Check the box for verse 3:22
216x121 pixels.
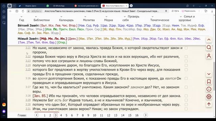tap(186, 56)
